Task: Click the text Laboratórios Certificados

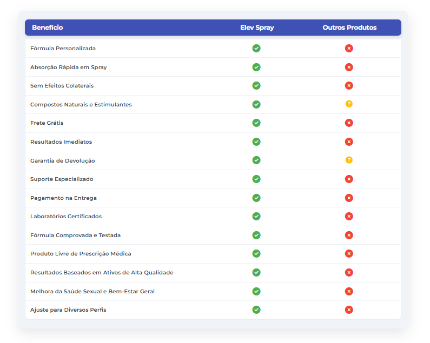Action: (x=66, y=217)
